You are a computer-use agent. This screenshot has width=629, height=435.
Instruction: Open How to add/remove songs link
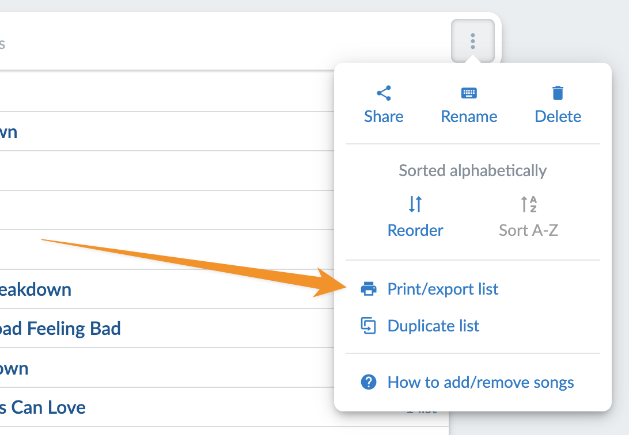[x=480, y=382]
